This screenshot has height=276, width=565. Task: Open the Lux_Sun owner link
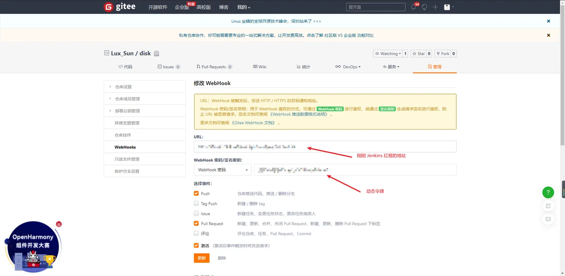(x=121, y=53)
